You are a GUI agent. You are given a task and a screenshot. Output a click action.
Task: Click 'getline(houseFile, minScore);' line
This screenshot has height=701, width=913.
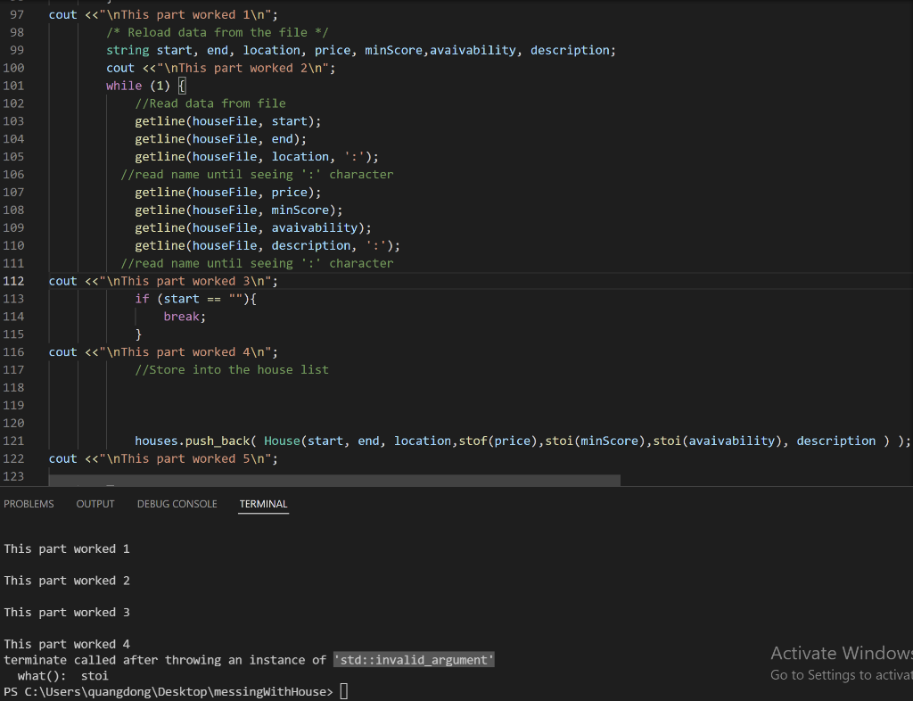(x=239, y=210)
